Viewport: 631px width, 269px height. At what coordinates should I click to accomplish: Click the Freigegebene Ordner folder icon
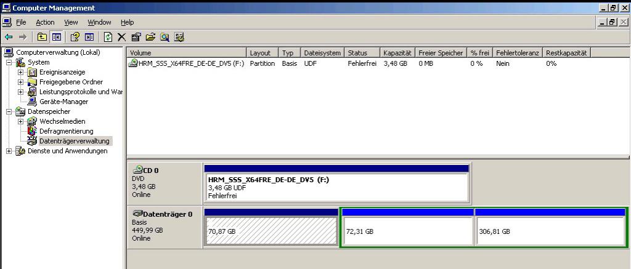(32, 82)
